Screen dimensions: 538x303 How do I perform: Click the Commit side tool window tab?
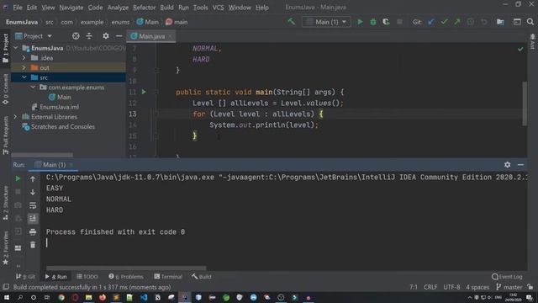pyautogui.click(x=6, y=89)
